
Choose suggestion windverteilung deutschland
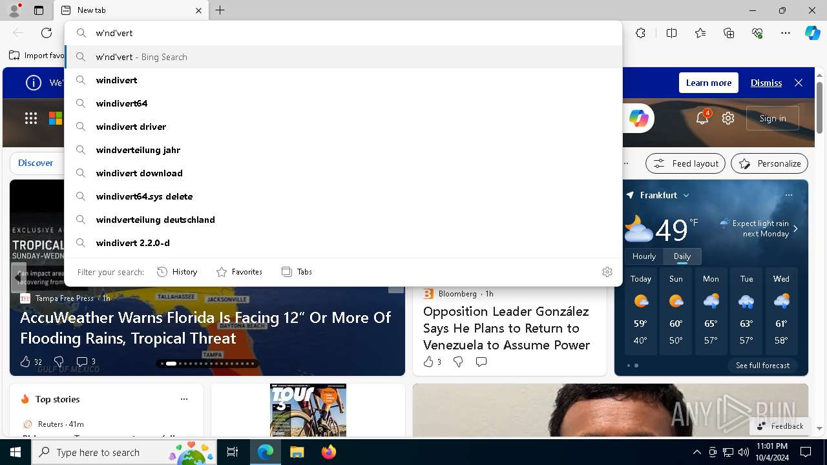coord(343,220)
